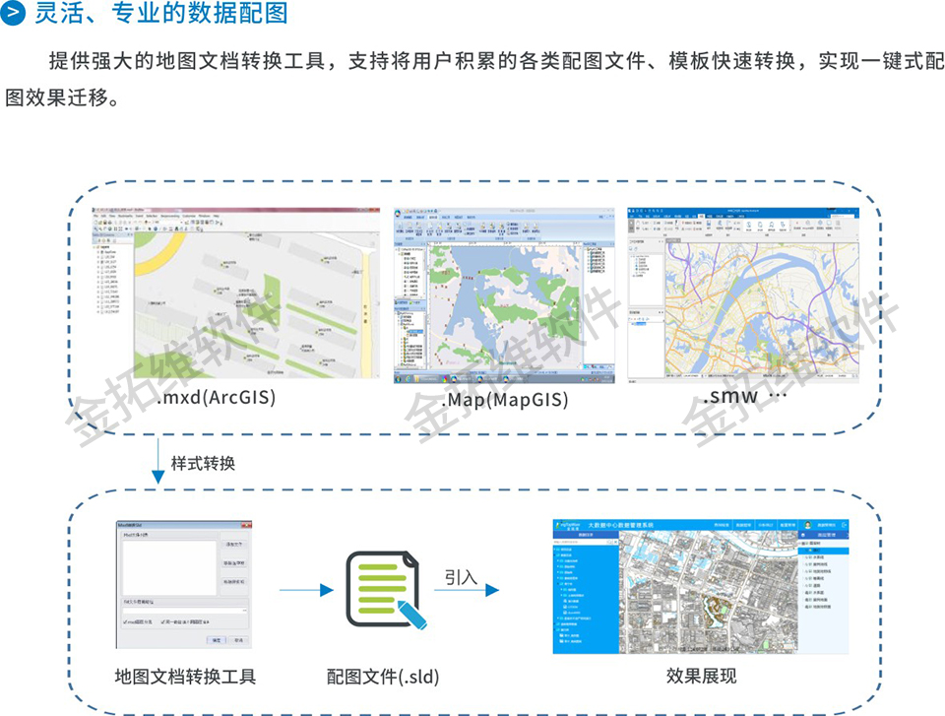Toggle the first mxd checkbox in the converter dialog
This screenshot has height=716, width=945.
click(126, 621)
